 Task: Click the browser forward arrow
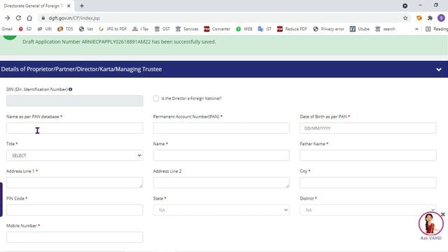8,18
